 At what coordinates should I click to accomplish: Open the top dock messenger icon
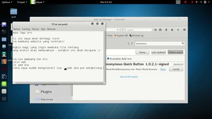click(4, 24)
